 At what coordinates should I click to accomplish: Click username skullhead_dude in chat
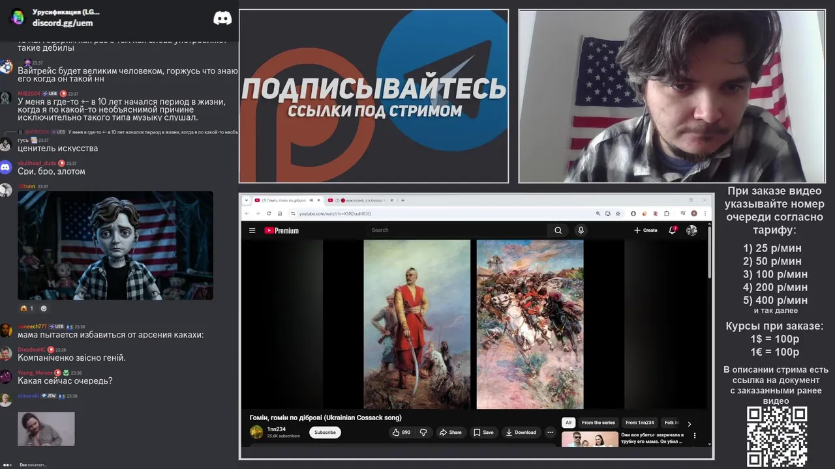point(37,163)
